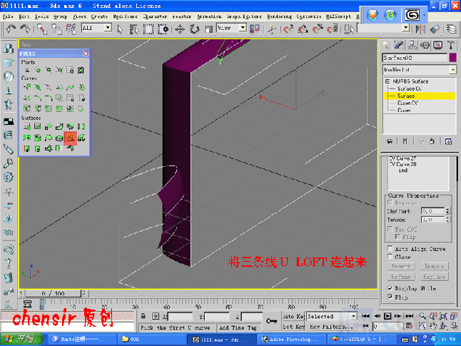Toggle the Use COS checkbox
Image resolution: width=461 pixels, height=346 pixels.
[x=390, y=229]
